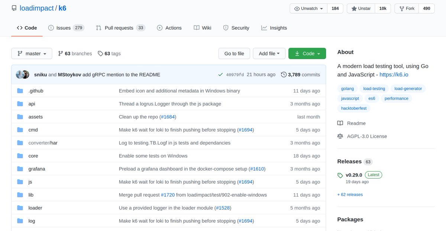
Task: Click the log folder icon
Action: (20, 221)
